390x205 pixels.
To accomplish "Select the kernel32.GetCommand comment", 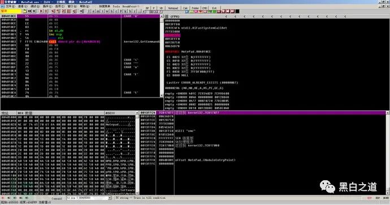I will point(142,42).
